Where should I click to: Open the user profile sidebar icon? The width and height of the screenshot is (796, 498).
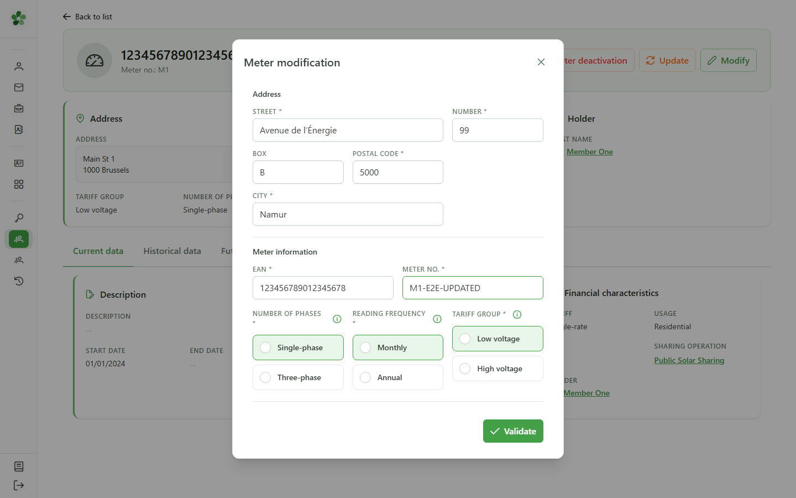19,66
